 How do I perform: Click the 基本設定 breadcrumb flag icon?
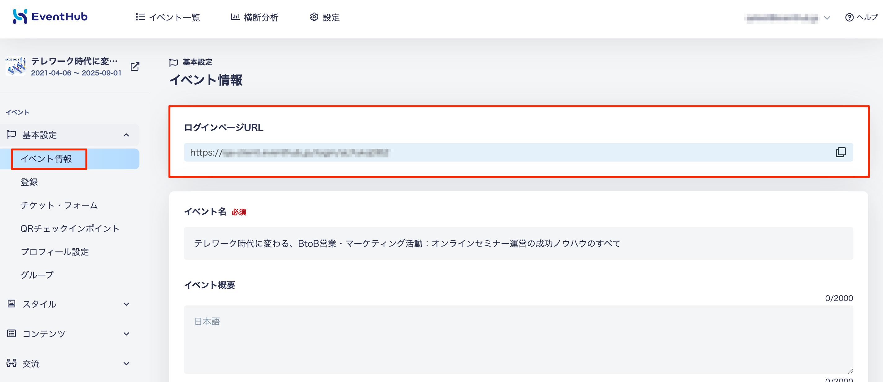(x=174, y=62)
